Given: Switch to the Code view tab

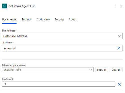Looking at the screenshot, I should point(43,20).
